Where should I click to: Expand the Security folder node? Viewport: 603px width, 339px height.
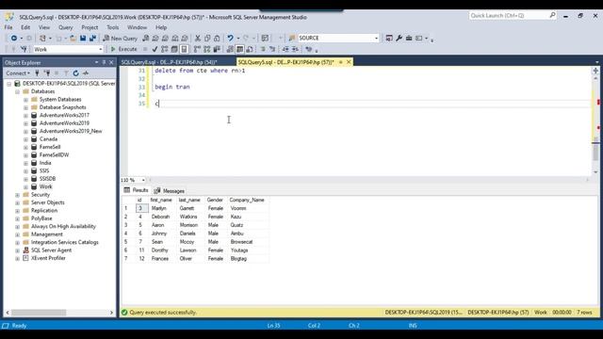(x=17, y=195)
